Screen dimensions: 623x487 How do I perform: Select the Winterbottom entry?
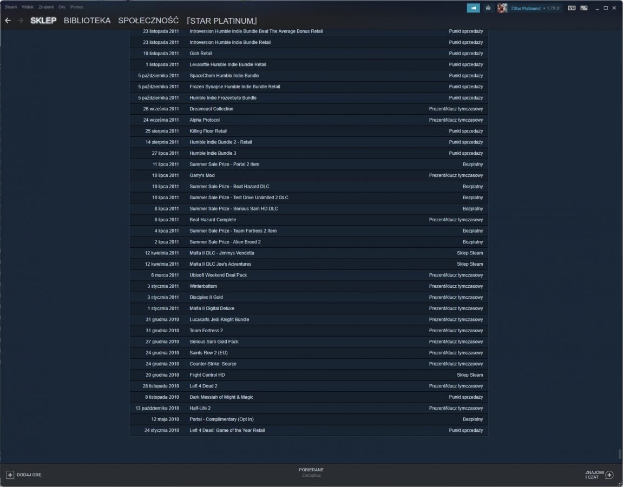click(x=204, y=286)
